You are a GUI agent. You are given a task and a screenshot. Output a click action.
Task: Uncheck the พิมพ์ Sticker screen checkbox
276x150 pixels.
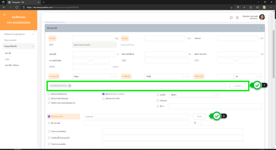pyautogui.click(x=103, y=94)
